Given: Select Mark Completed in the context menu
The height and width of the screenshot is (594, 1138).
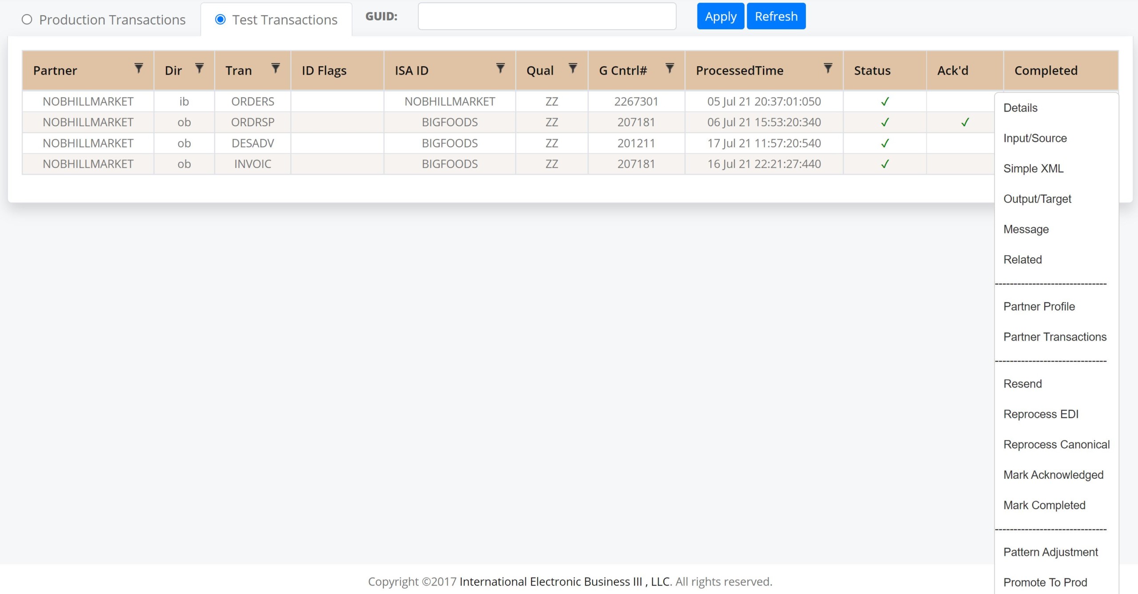Looking at the screenshot, I should pyautogui.click(x=1044, y=506).
